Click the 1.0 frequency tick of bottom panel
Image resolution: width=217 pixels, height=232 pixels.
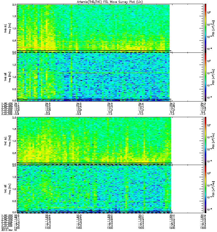[14, 189]
